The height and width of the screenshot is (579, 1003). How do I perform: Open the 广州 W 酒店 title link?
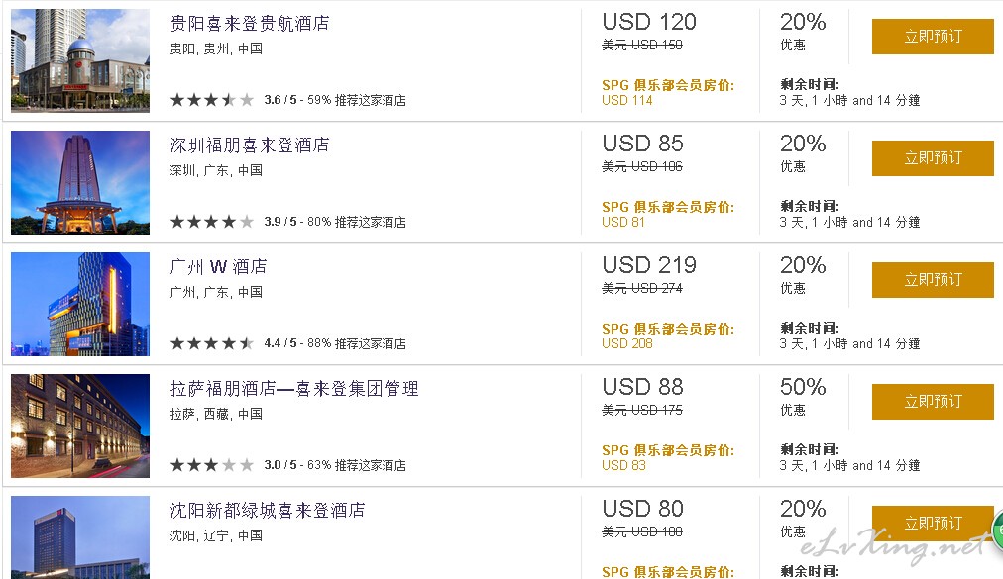tap(218, 266)
